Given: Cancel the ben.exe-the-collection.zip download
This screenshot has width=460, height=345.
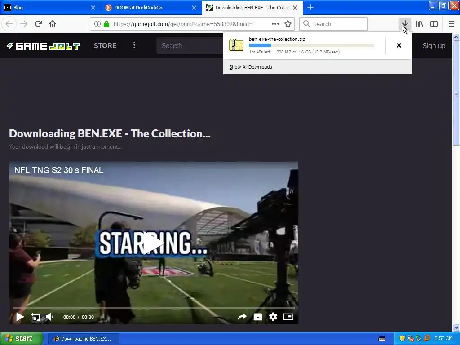Looking at the screenshot, I should (x=399, y=45).
